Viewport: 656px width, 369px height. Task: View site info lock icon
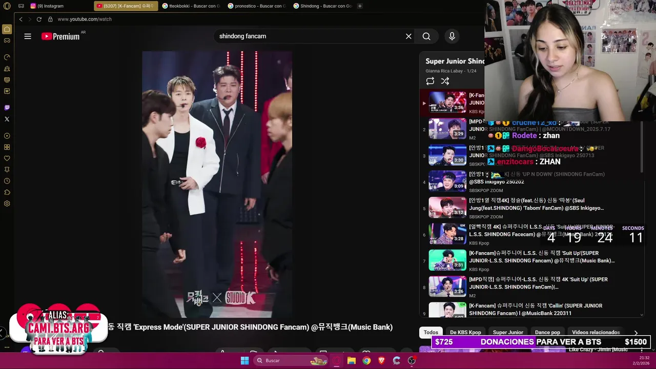click(50, 19)
